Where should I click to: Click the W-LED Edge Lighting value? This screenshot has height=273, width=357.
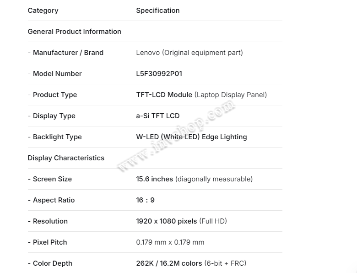191,137
